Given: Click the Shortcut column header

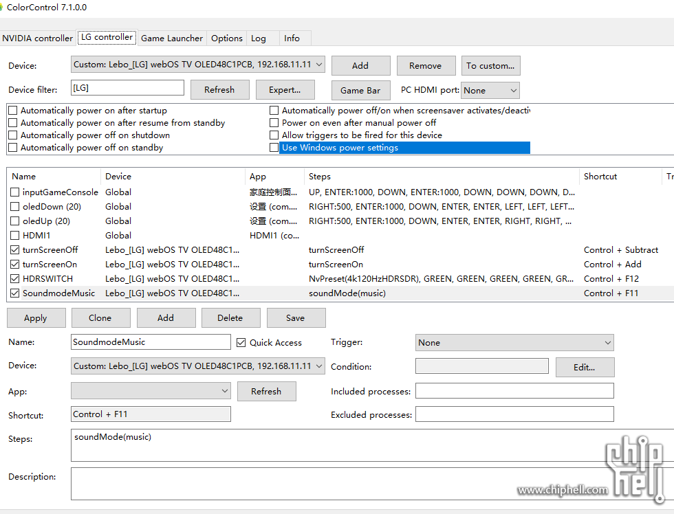Looking at the screenshot, I should tap(620, 177).
